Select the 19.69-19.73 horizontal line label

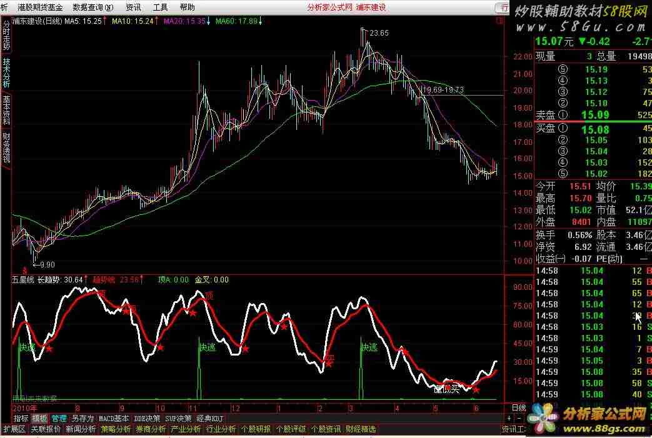pos(443,89)
